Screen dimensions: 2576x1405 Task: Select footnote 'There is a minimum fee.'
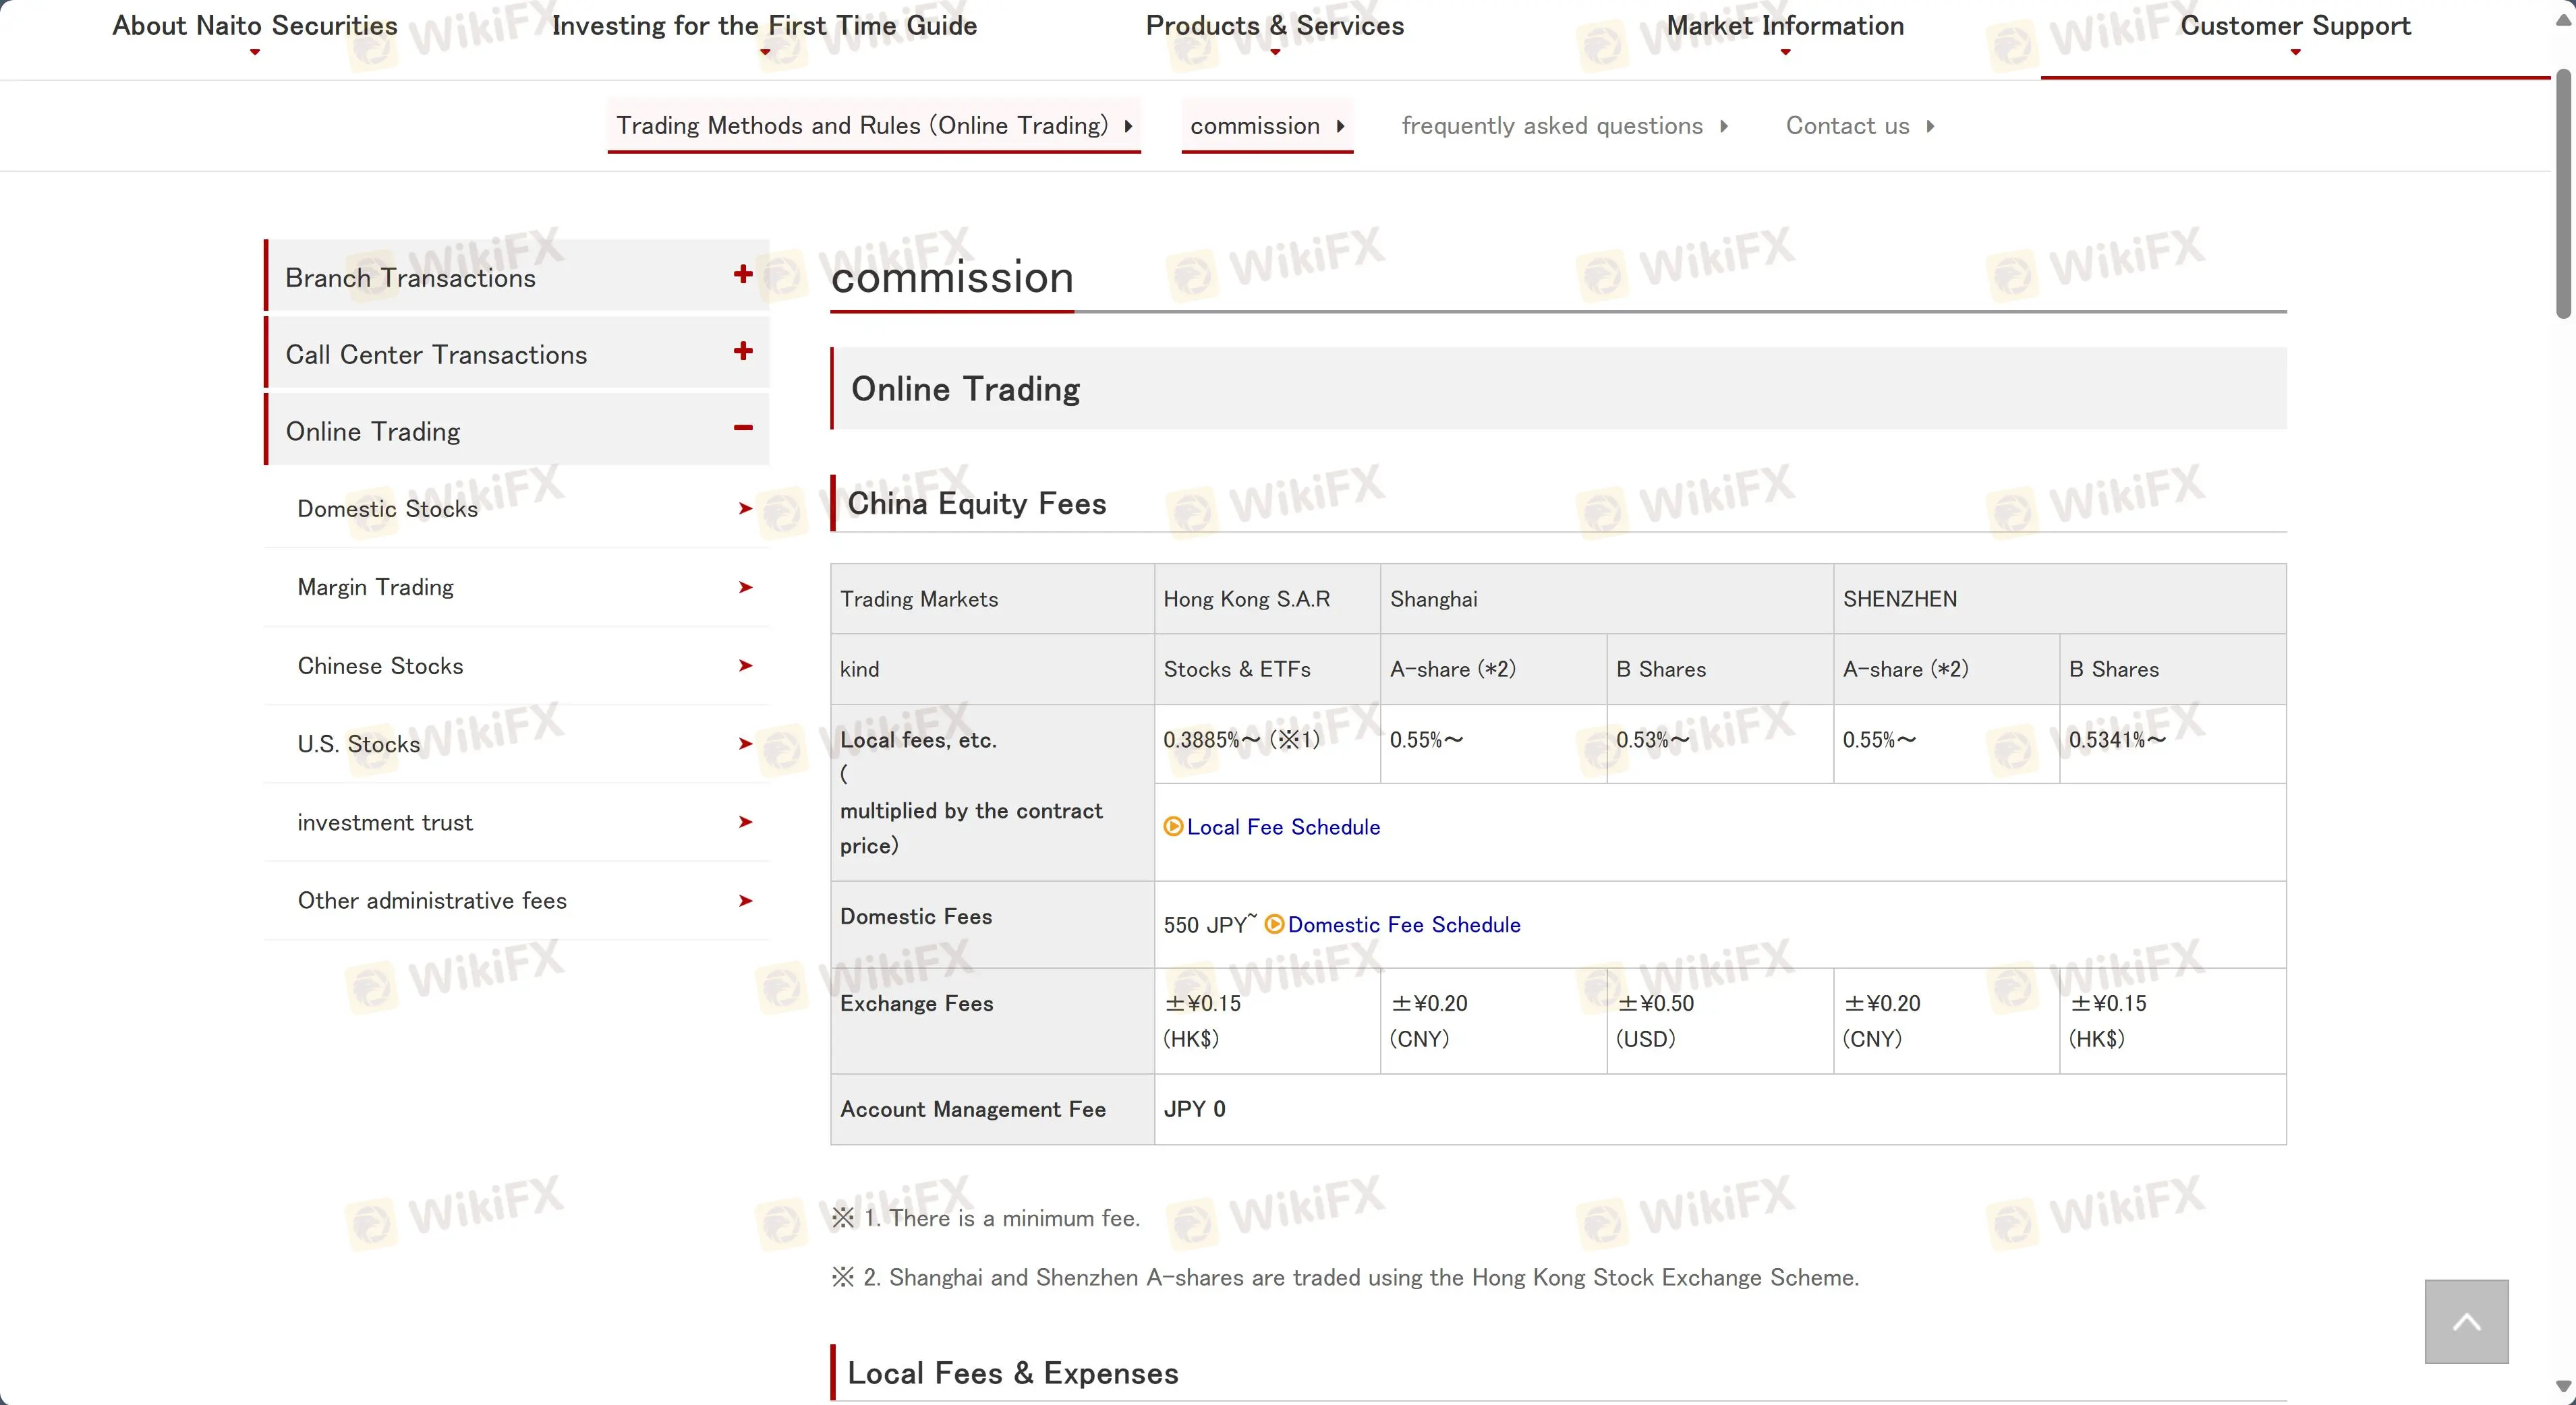tap(1014, 1218)
